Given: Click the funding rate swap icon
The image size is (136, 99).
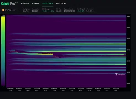Looking at the screenshot, I should point(93,11).
